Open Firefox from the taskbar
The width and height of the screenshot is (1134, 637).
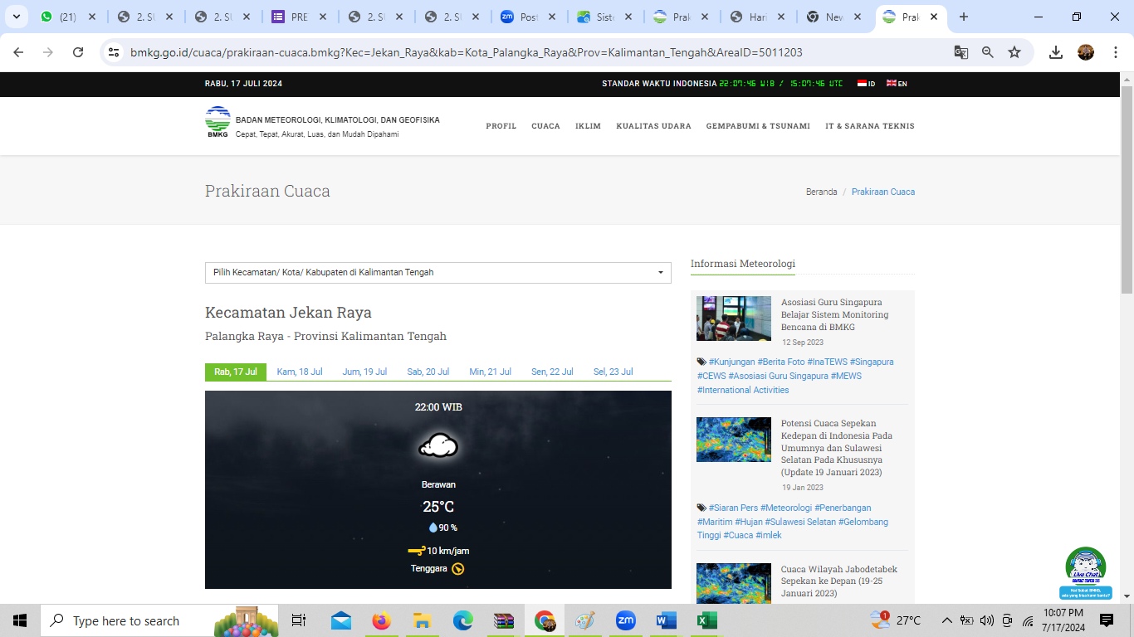tap(381, 620)
